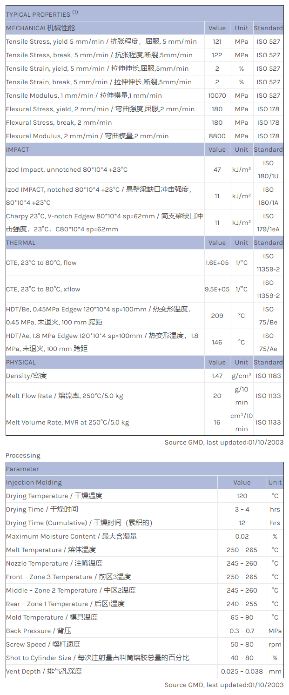
Task: Select the CTE flow value 1.6E+05
Action: [217, 263]
